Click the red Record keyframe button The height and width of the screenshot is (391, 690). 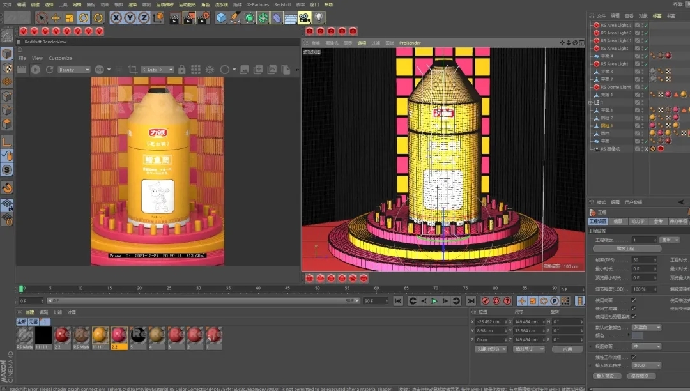pos(486,301)
